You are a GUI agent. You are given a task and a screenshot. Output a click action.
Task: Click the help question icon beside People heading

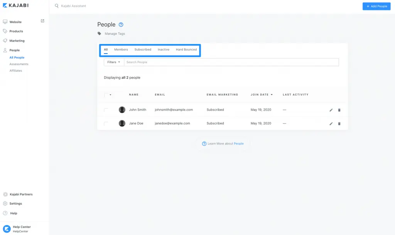coord(121,25)
